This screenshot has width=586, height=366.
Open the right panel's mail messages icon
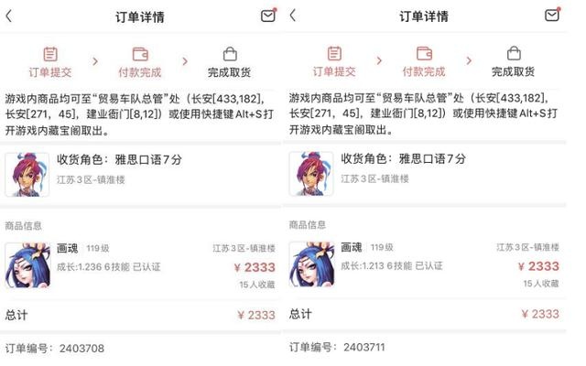[x=553, y=15]
